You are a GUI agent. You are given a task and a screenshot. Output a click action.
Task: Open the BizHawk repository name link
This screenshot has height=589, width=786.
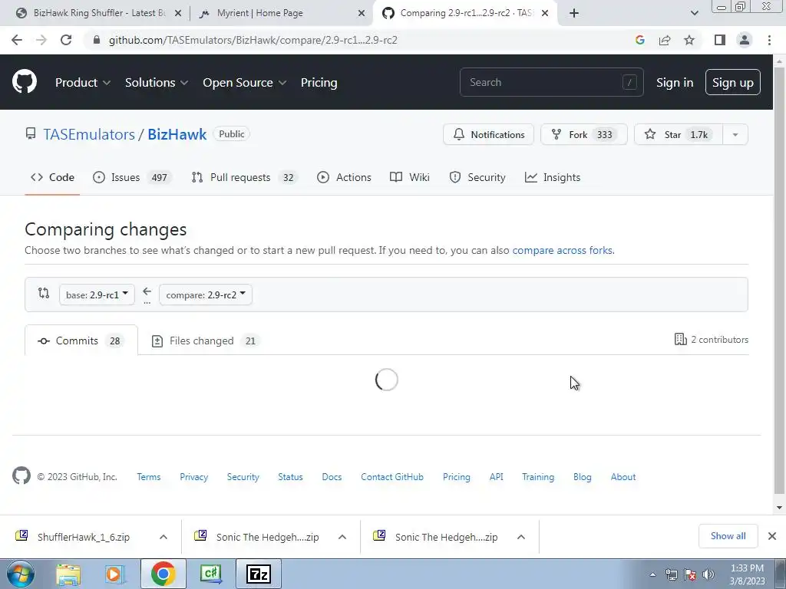pyautogui.click(x=177, y=134)
